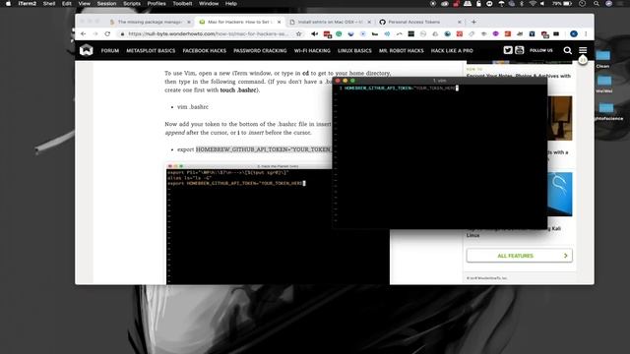Open the FORUM nav link

(110, 51)
